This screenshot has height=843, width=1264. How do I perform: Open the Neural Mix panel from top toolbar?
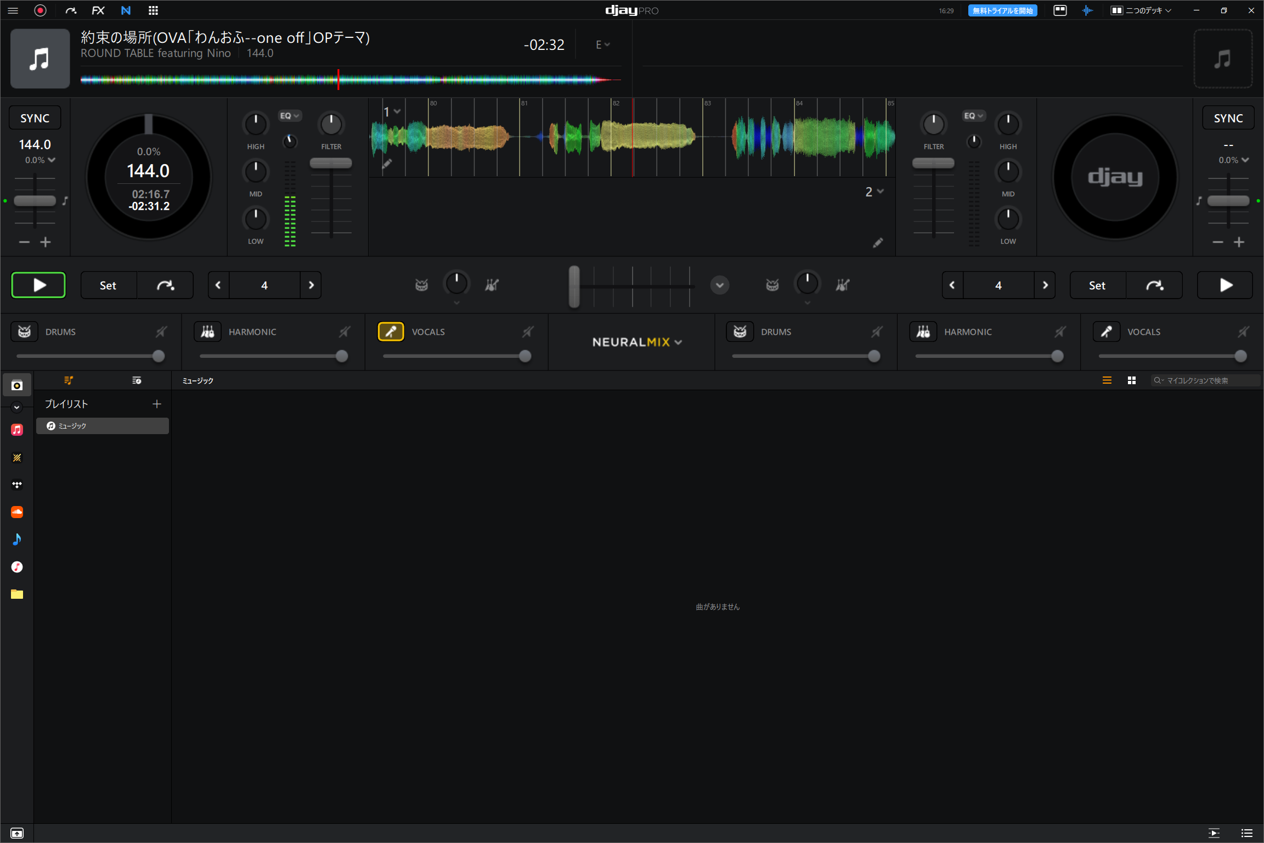pyautogui.click(x=126, y=10)
